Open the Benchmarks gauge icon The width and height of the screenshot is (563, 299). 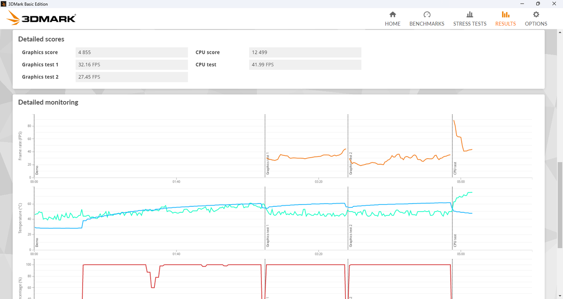coord(426,15)
